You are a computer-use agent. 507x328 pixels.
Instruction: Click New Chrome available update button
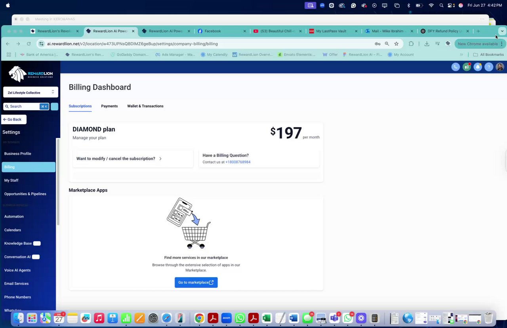click(477, 44)
